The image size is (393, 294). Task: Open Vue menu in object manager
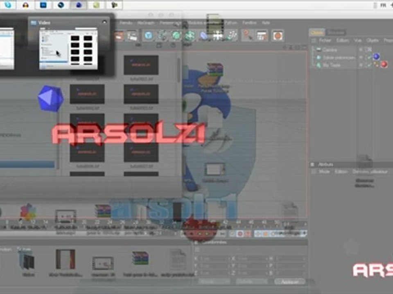click(357, 40)
